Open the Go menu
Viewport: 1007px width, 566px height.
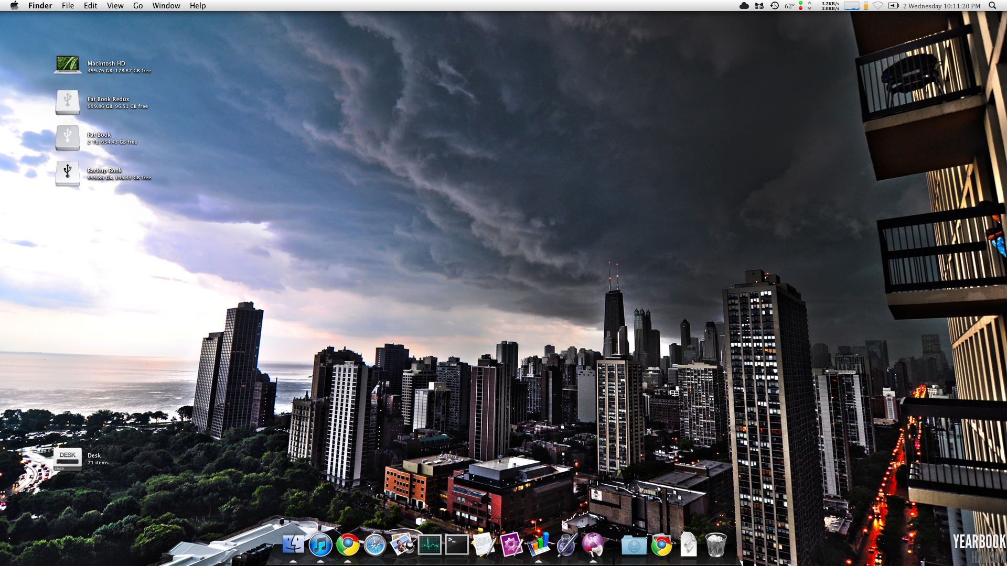click(x=138, y=6)
